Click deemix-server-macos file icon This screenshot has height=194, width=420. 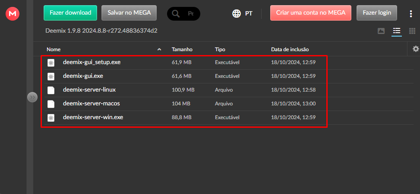point(51,104)
